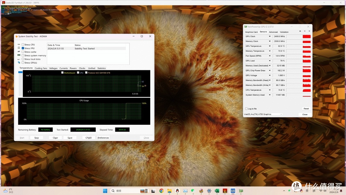The image size is (346, 195).
Task: Click the taskbar search box
Action: point(129,191)
